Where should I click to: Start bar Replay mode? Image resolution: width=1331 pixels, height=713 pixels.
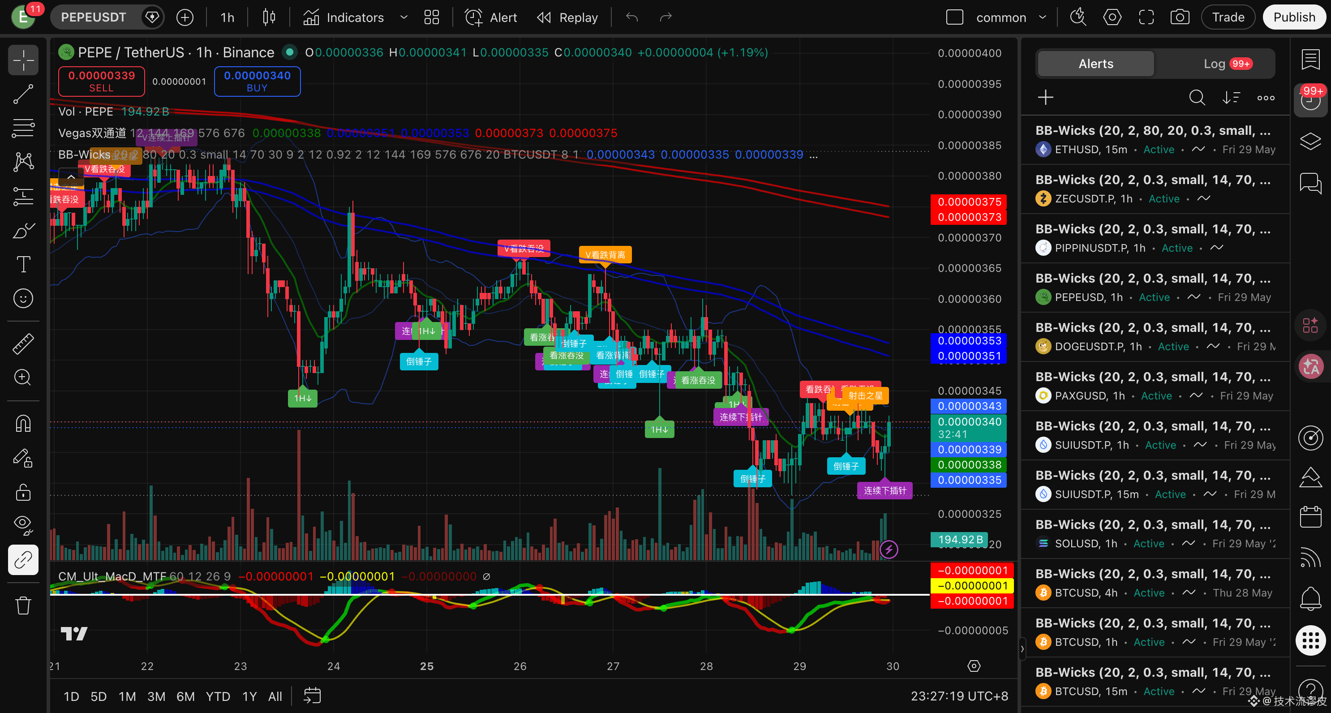(567, 17)
